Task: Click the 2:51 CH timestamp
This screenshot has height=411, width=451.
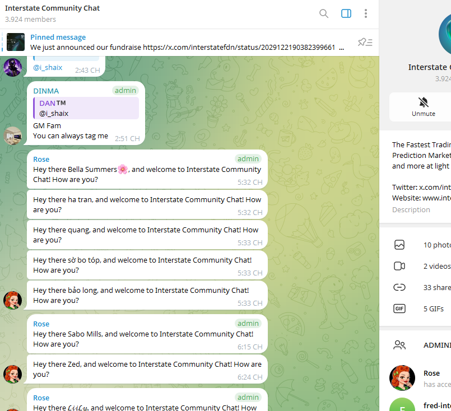Action: [x=127, y=138]
